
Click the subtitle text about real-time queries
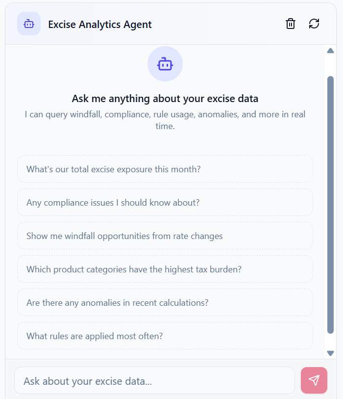point(165,120)
